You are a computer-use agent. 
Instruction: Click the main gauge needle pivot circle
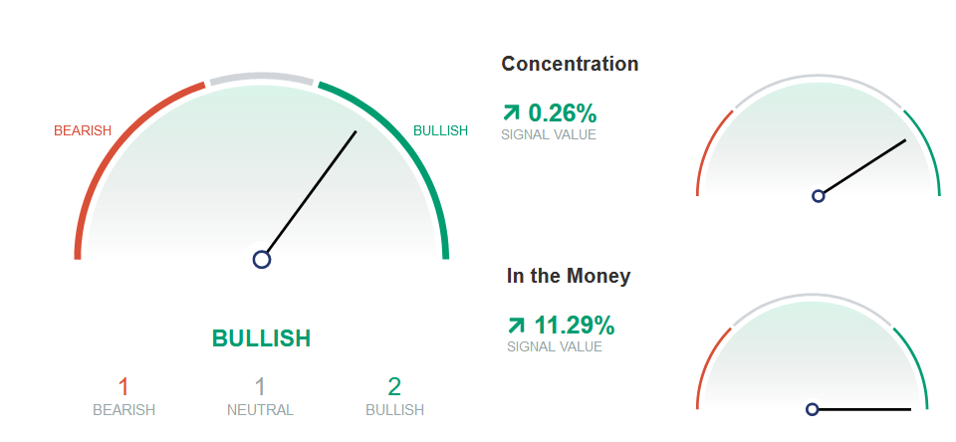262,260
